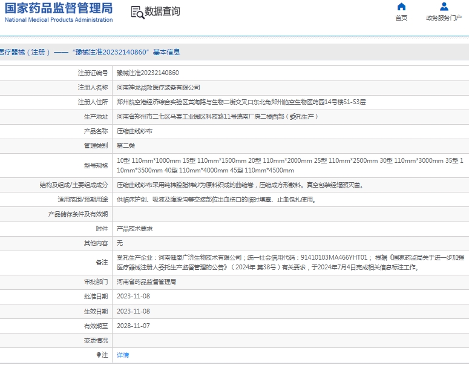The width and height of the screenshot is (469, 368).
Task: Open the 详情 link
Action: 123,355
